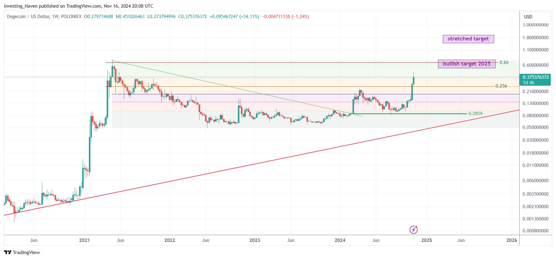Image resolution: width=556 pixels, height=259 pixels.
Task: Click the 0.130000000 price axis label
Action: pyautogui.click(x=535, y=103)
